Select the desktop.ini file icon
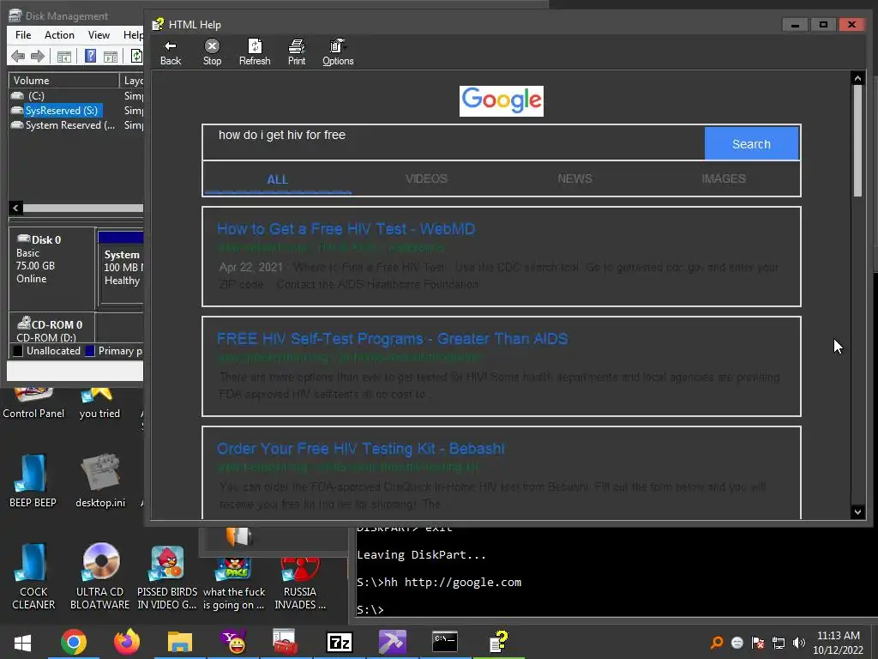878x659 pixels. coord(100,481)
